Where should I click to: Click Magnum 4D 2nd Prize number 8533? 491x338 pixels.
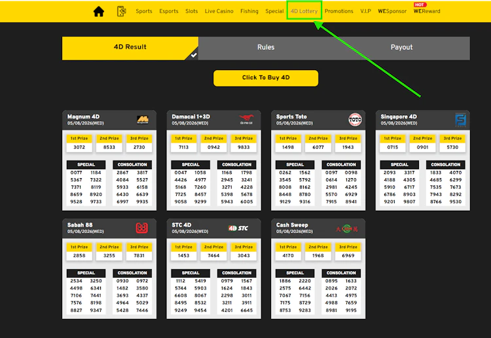pos(109,147)
